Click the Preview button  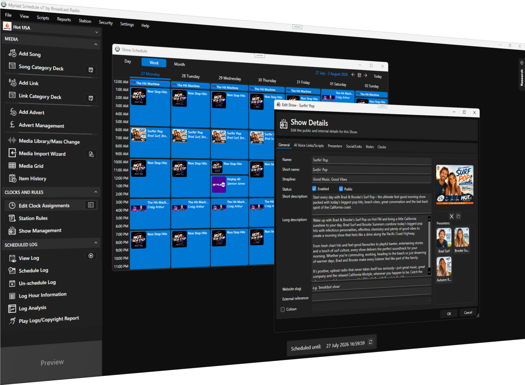(52, 362)
